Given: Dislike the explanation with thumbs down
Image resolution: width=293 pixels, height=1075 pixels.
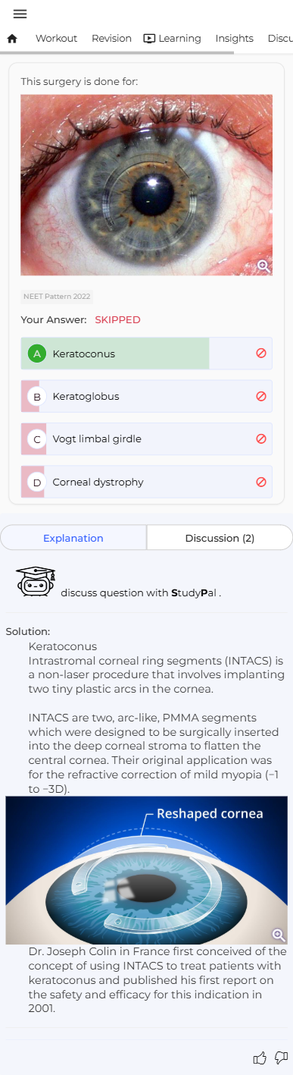Looking at the screenshot, I should click(281, 1058).
